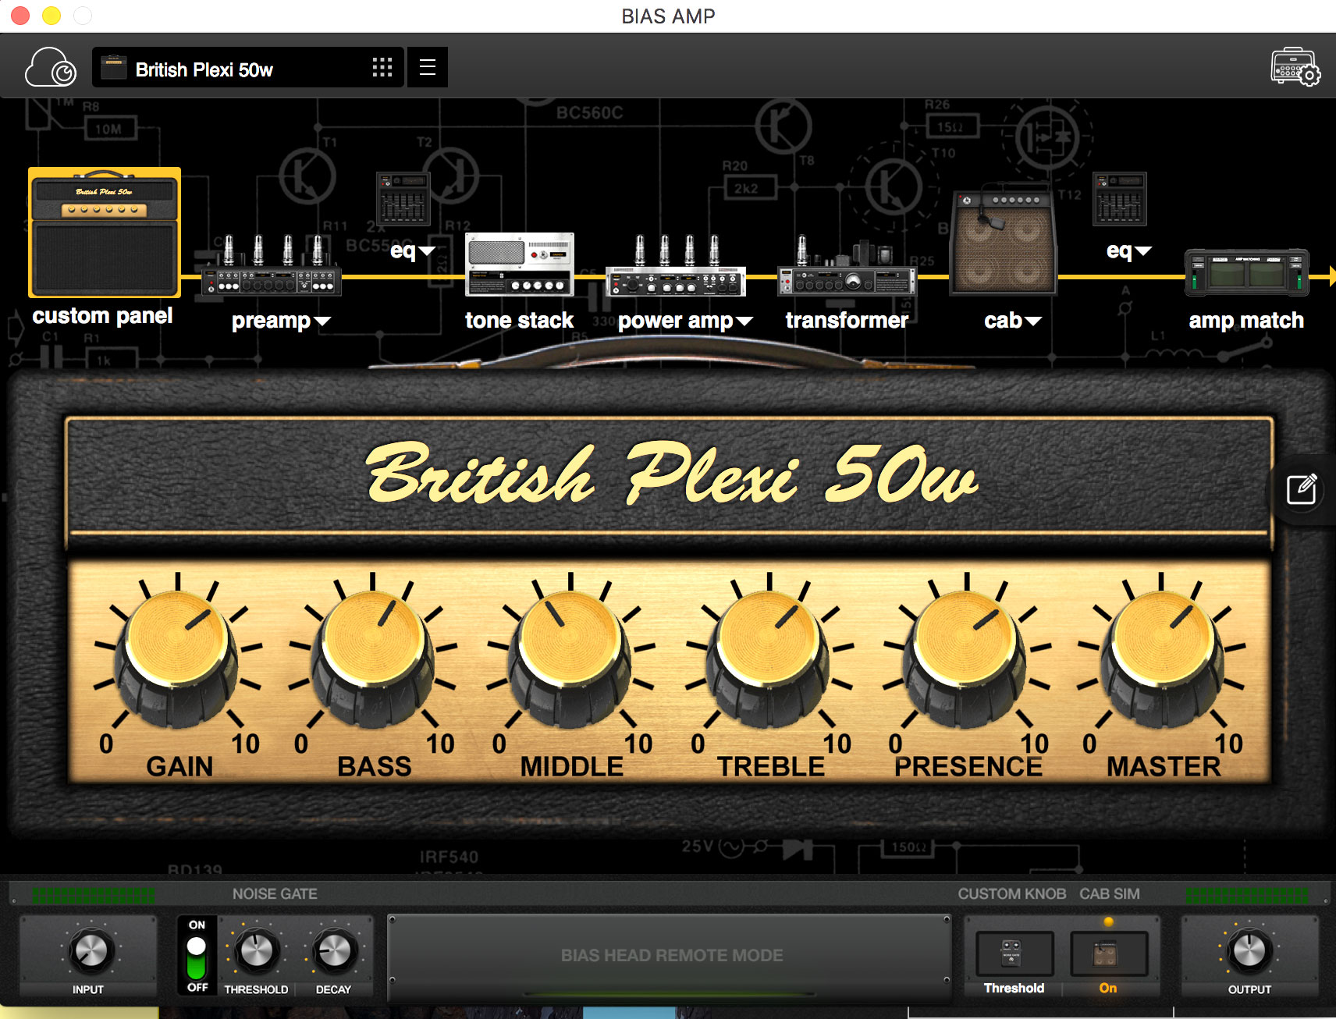Toggle the noise gate ON/OFF switch
The image size is (1336, 1019).
point(197,957)
